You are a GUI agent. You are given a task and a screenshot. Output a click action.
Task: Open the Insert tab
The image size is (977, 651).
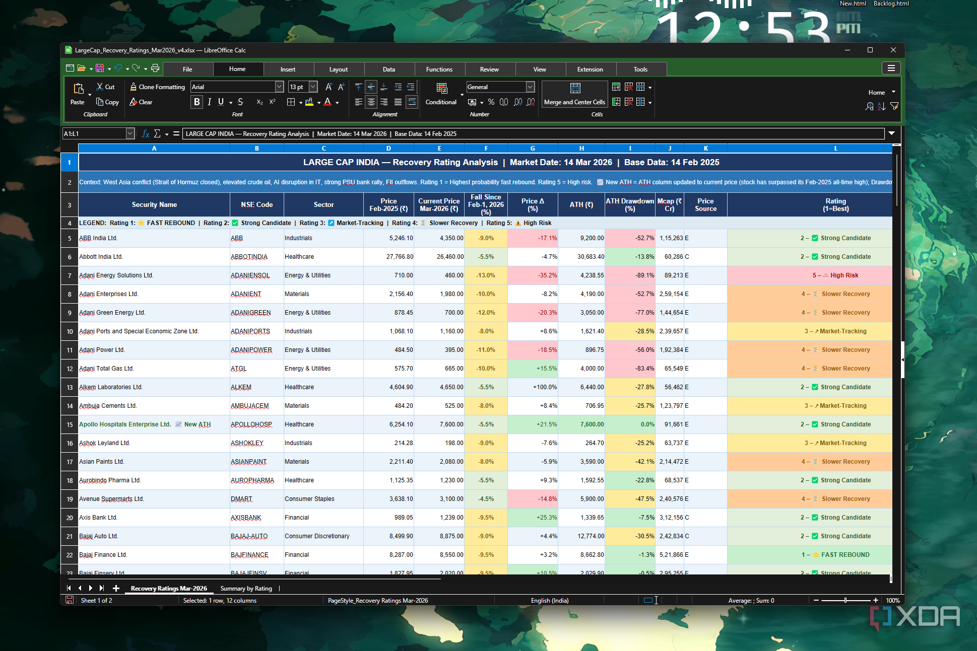(288, 69)
